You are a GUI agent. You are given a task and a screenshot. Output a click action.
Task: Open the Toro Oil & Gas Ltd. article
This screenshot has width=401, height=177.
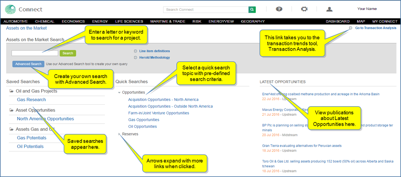click(x=328, y=164)
